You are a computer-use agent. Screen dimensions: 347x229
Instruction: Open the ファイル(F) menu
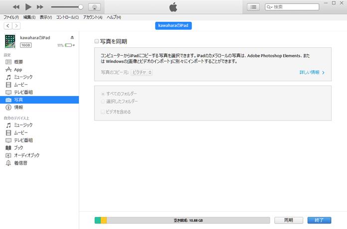11,17
